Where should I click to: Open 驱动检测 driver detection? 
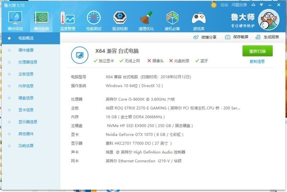point(120,20)
